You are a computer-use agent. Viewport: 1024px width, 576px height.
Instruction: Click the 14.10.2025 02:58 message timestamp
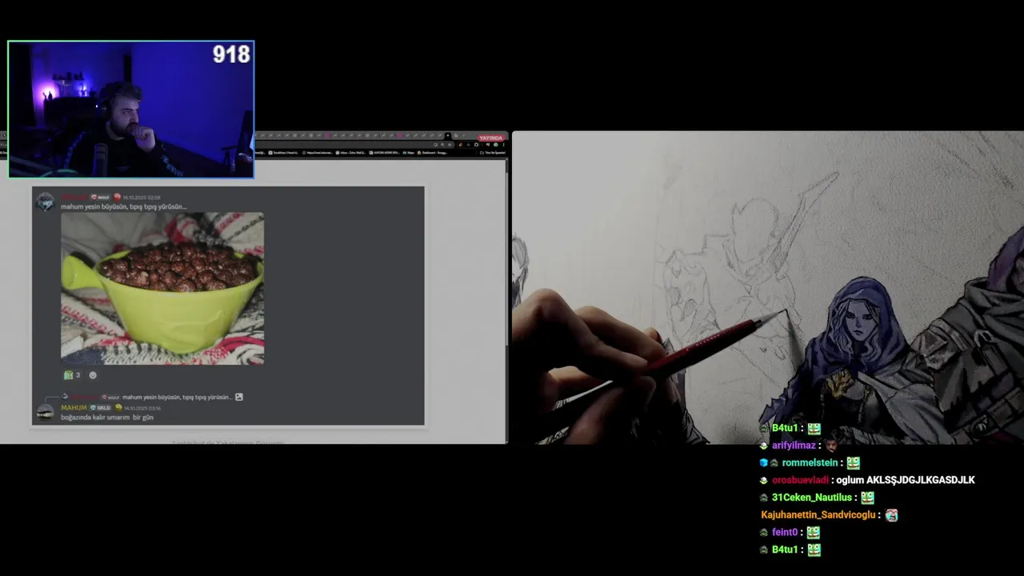coord(141,197)
